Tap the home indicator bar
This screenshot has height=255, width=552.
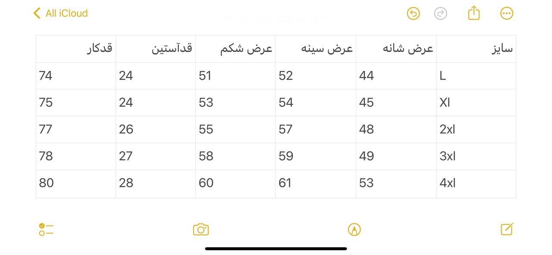tap(276, 249)
